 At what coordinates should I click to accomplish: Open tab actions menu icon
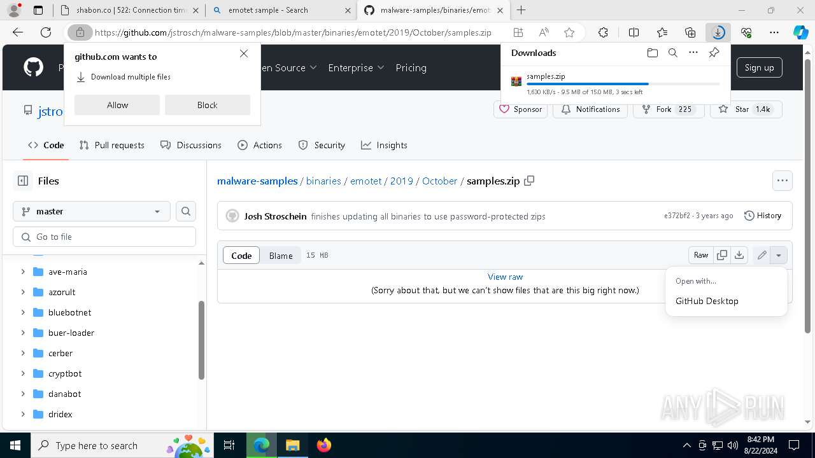tap(38, 10)
